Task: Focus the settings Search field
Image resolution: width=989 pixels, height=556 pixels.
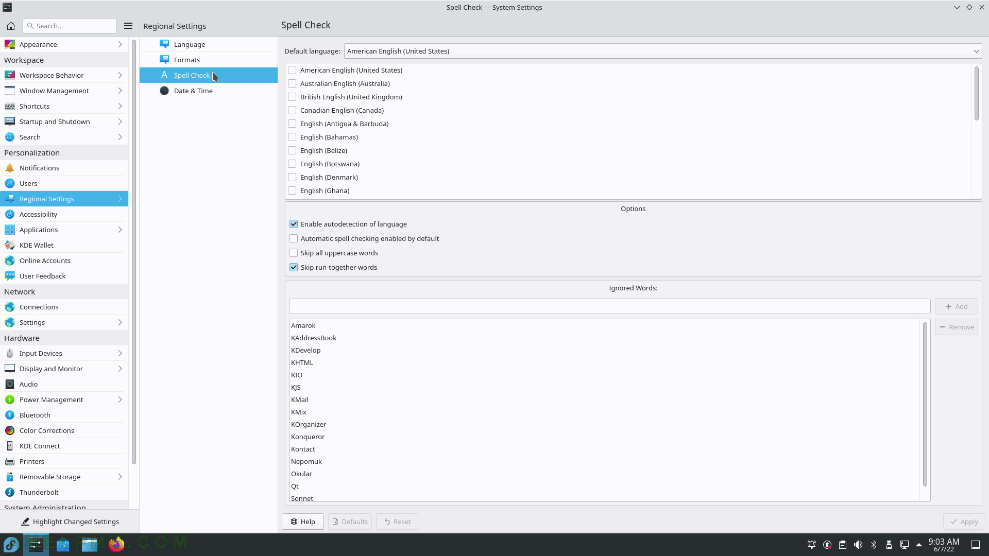Action: click(x=70, y=26)
